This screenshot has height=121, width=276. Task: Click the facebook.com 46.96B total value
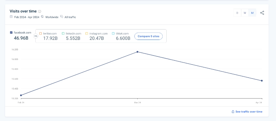tap(21, 38)
